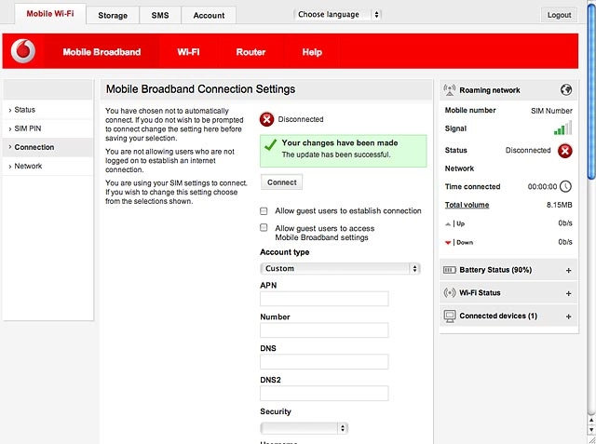Click the red X icon next to Disconnected heading
The image size is (596, 444).
click(267, 119)
